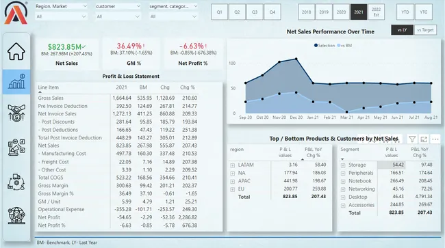Sort region table by P&L YoY Chg %
This screenshot has height=248, width=445.
(x=314, y=152)
